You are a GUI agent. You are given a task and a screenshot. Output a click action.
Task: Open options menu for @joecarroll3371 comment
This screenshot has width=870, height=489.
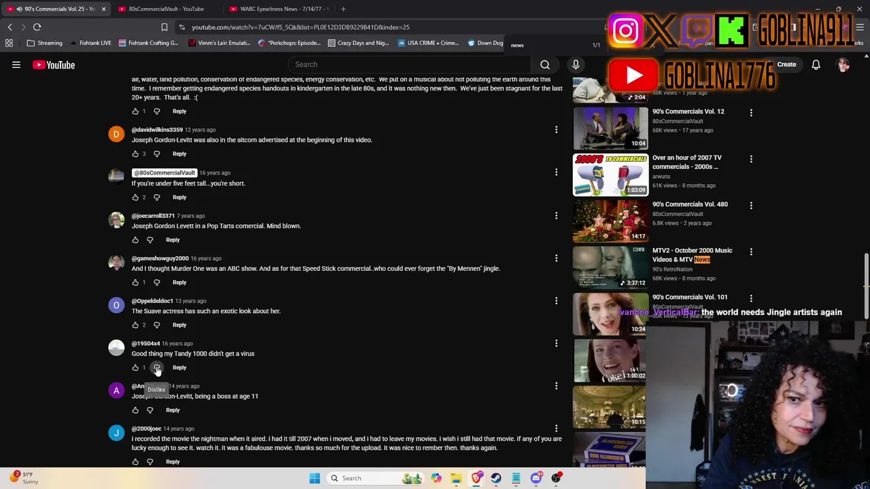click(x=556, y=215)
